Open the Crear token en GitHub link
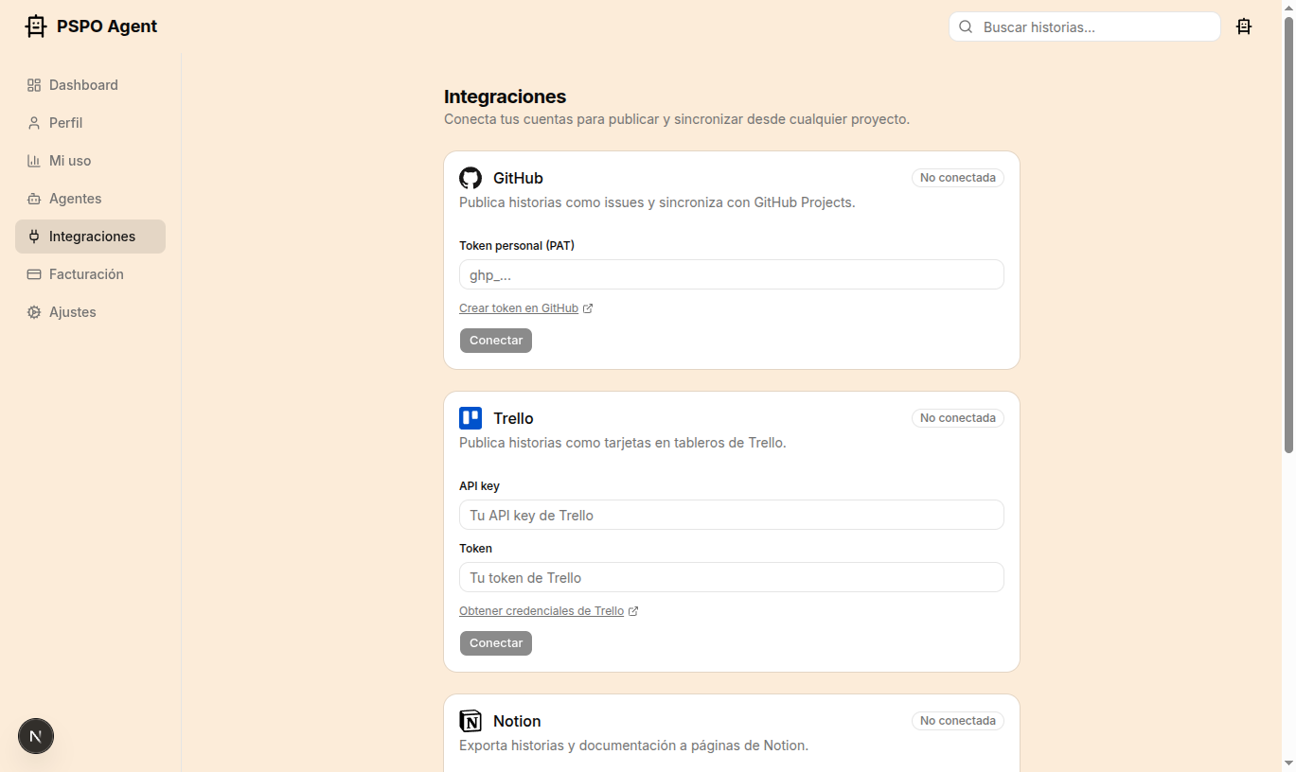Viewport: 1296px width, 772px height. click(519, 307)
